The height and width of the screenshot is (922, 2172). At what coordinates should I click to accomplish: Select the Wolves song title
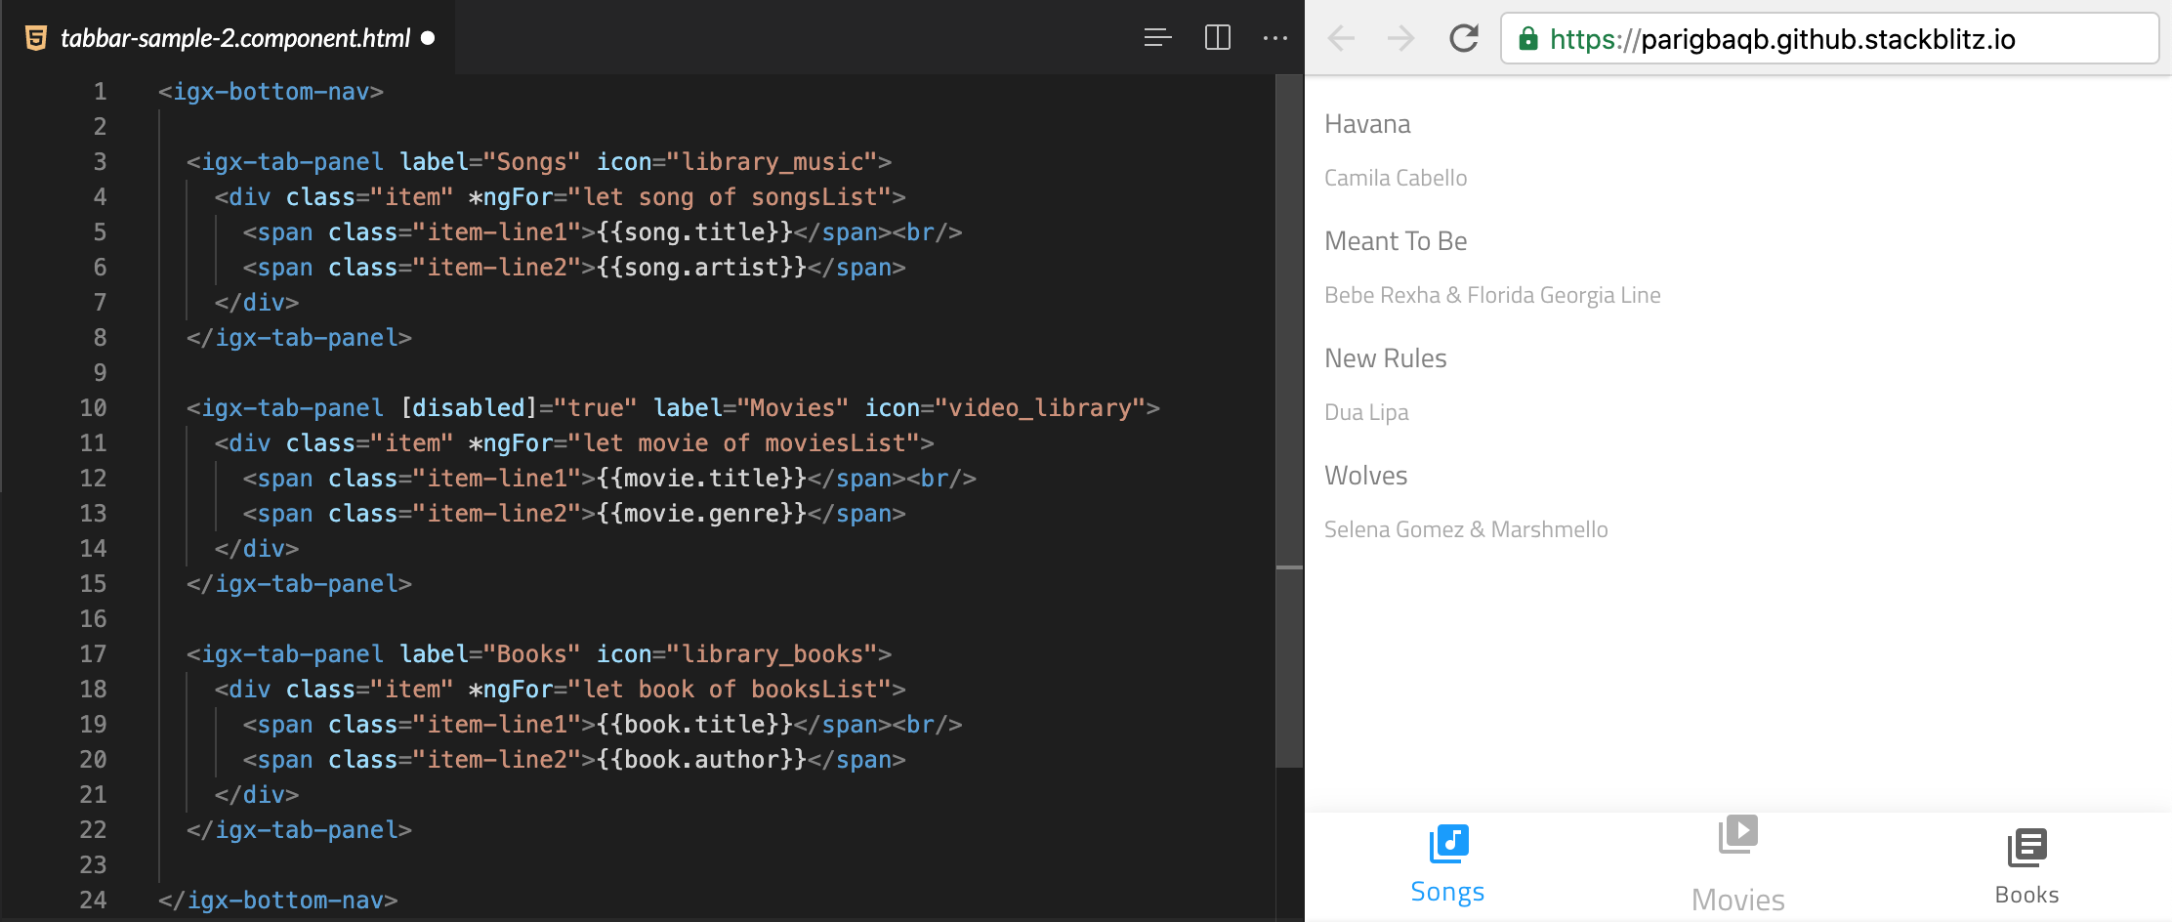1365,476
